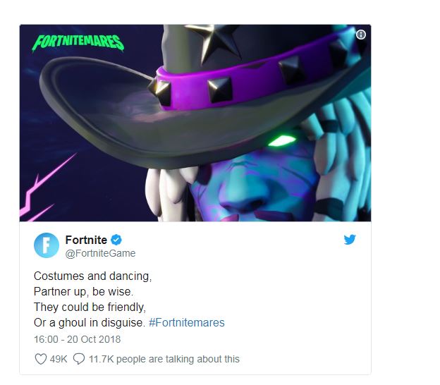This screenshot has width=440, height=385.
Task: Open the 16:00 - 20 Oct 2018 timestamp
Action: tap(77, 339)
